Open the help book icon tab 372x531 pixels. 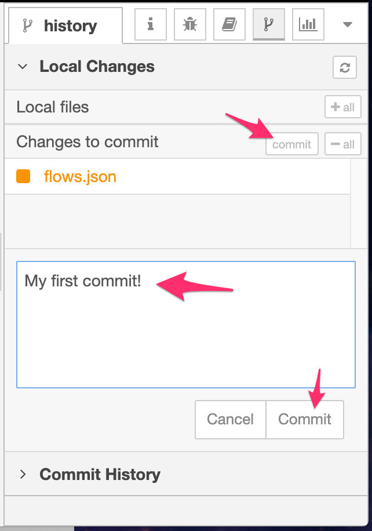[229, 24]
